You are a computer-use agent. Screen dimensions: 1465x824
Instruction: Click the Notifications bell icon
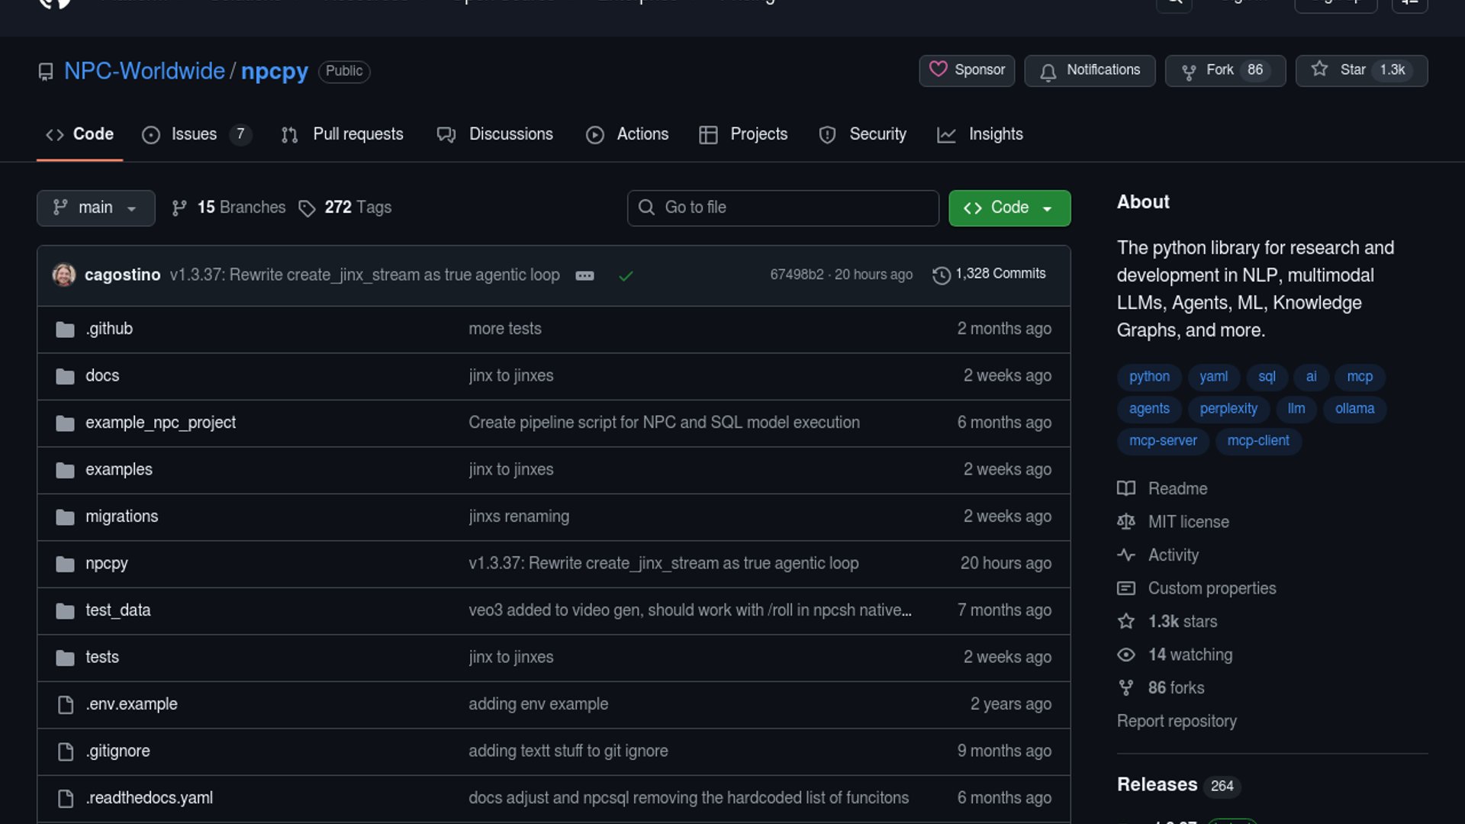point(1048,72)
